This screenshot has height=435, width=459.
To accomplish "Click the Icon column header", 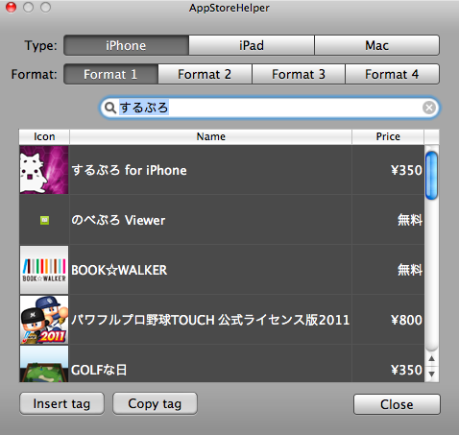I will click(44, 136).
